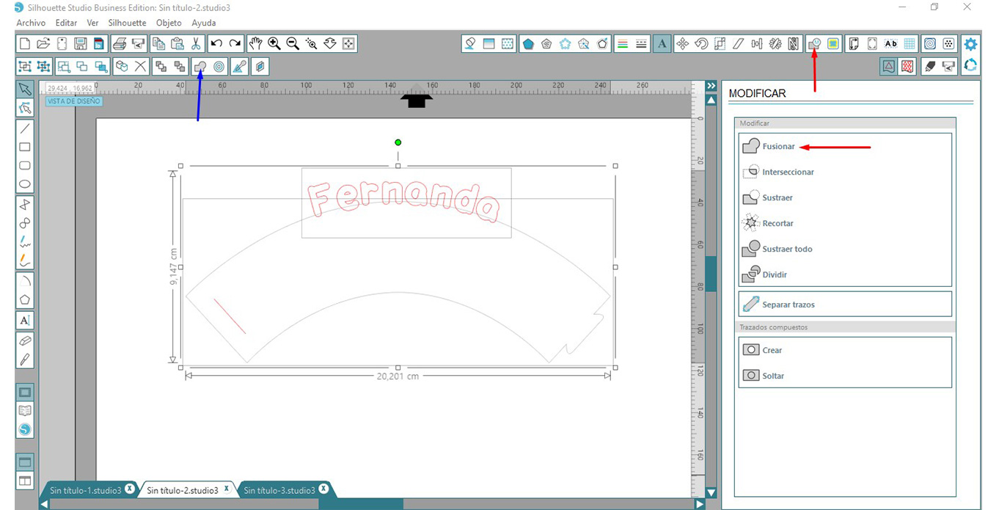Select the Edit Points tool
The height and width of the screenshot is (510, 999).
click(x=24, y=108)
